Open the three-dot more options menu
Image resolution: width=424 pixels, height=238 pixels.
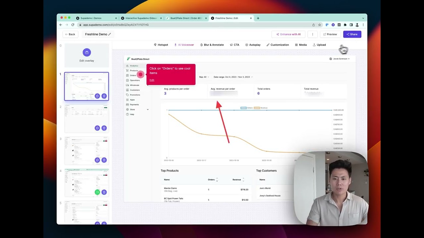tap(312, 34)
